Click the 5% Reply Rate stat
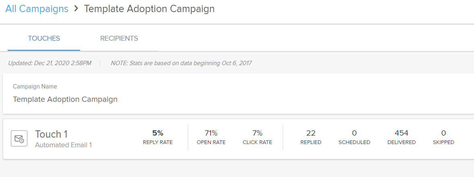474x177 pixels. (158, 138)
